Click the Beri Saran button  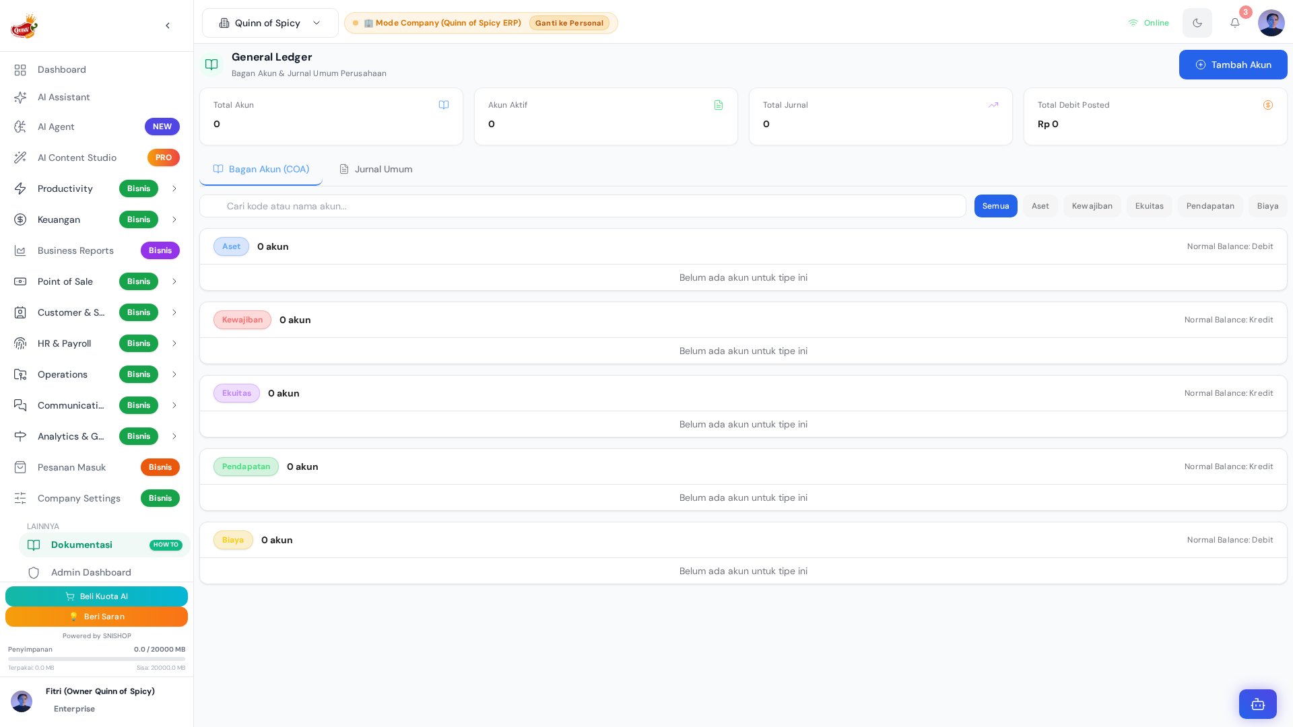tap(96, 617)
